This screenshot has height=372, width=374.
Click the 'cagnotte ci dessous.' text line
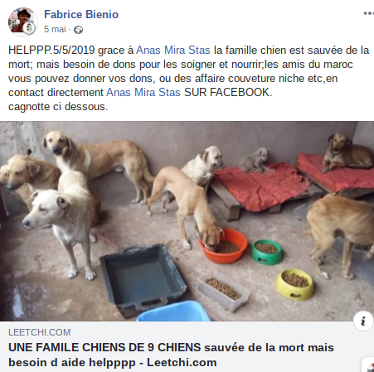58,107
